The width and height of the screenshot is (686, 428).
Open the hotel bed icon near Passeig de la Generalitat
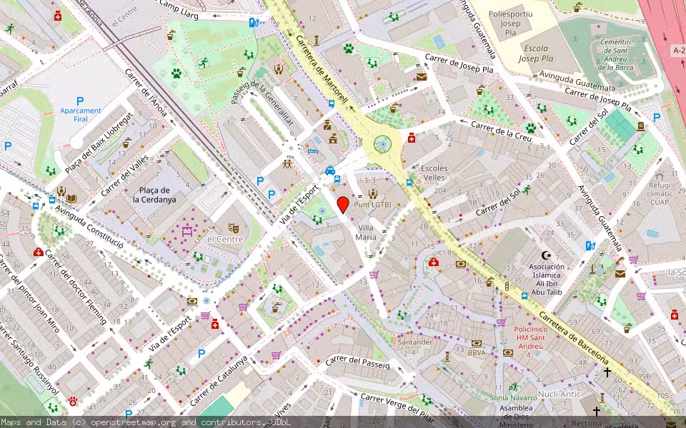click(312, 151)
